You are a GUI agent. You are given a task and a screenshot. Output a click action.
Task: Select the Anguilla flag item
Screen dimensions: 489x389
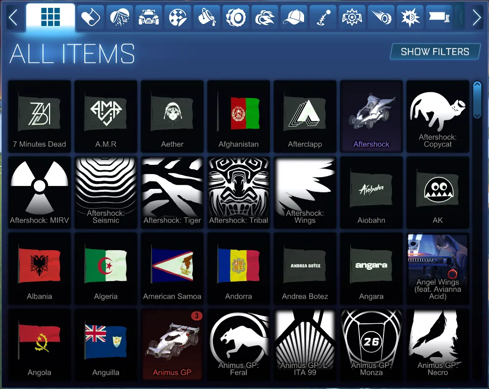point(106,345)
